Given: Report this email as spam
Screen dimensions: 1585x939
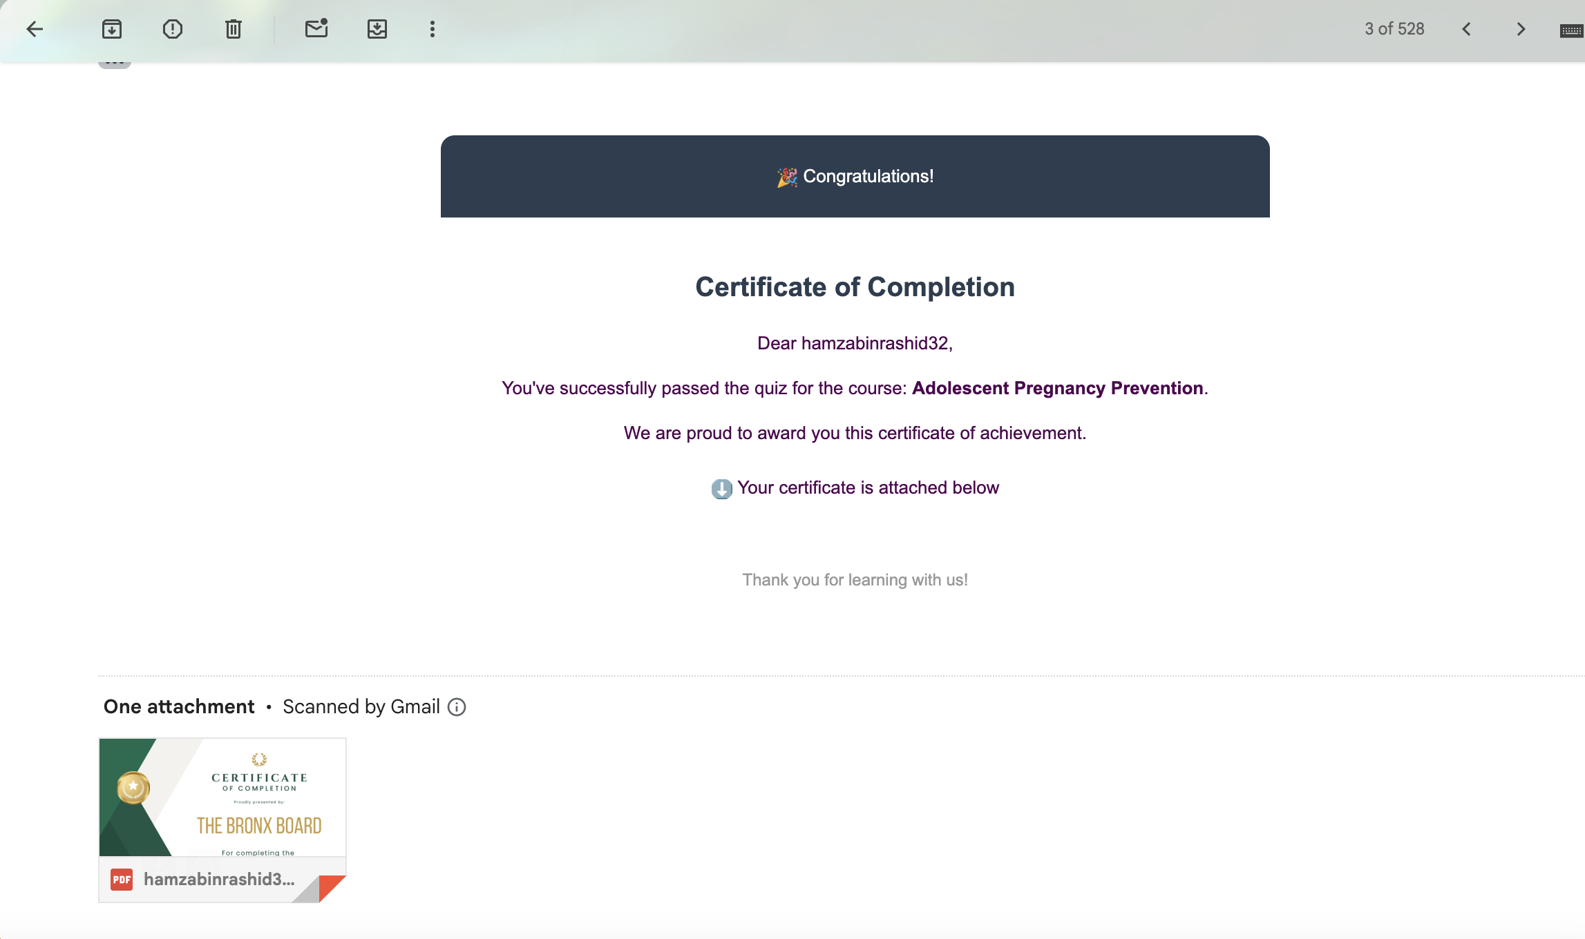Looking at the screenshot, I should pyautogui.click(x=173, y=29).
